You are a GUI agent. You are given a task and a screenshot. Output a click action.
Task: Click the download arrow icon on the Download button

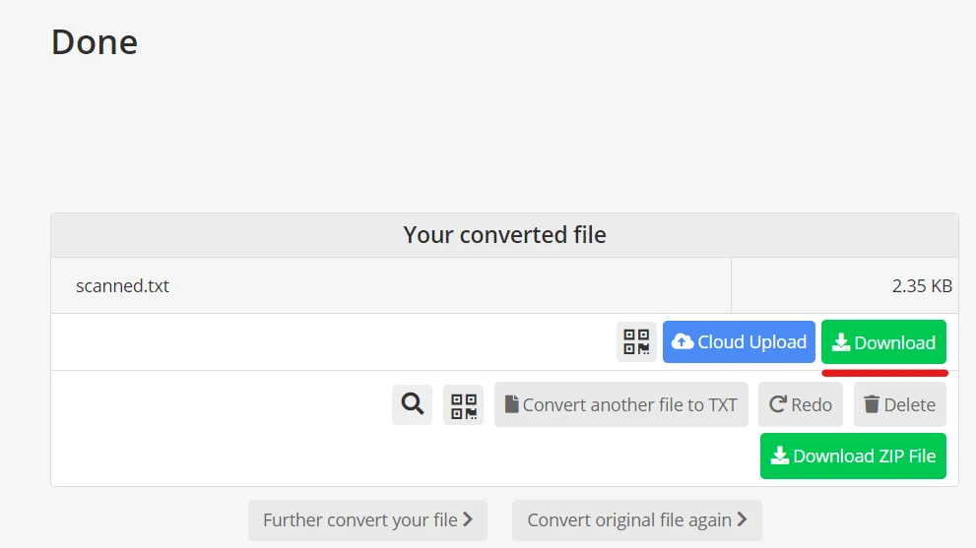pyautogui.click(x=840, y=342)
